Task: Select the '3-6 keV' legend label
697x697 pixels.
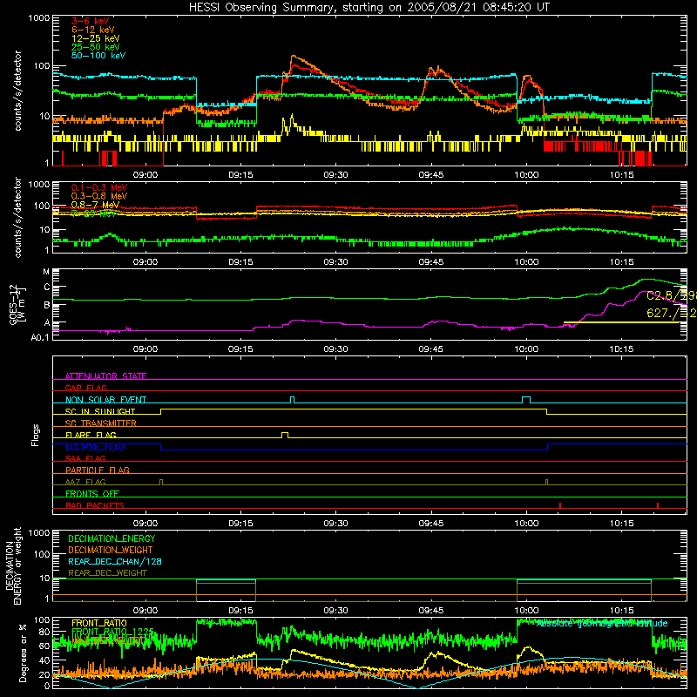Action: 91,21
